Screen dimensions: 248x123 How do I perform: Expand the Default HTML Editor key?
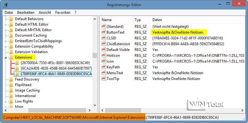(6, 25)
